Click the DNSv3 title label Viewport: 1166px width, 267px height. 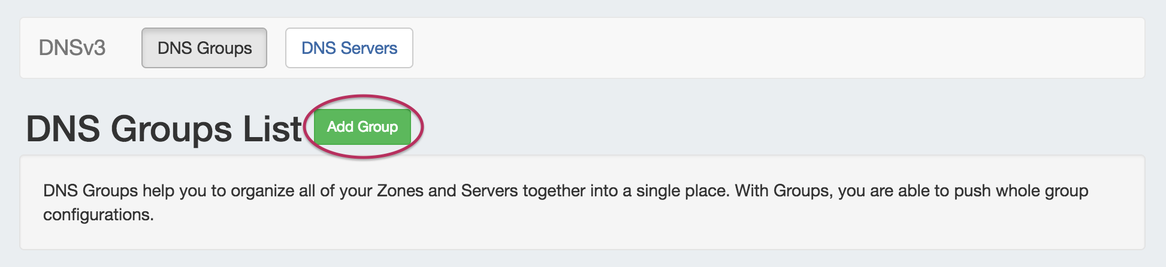click(72, 48)
